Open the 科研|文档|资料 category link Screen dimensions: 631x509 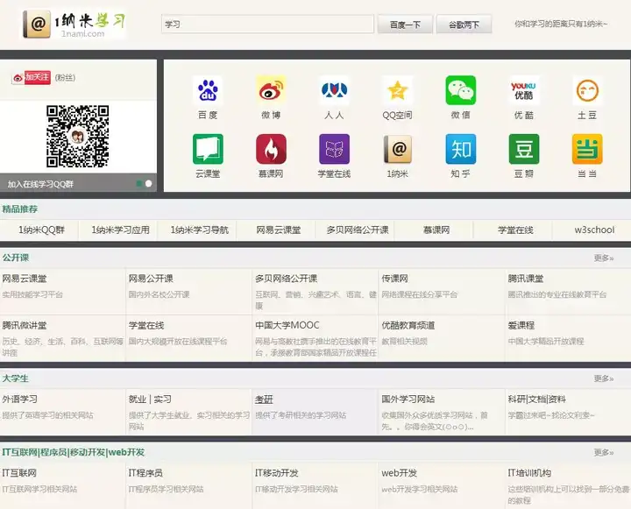point(537,399)
